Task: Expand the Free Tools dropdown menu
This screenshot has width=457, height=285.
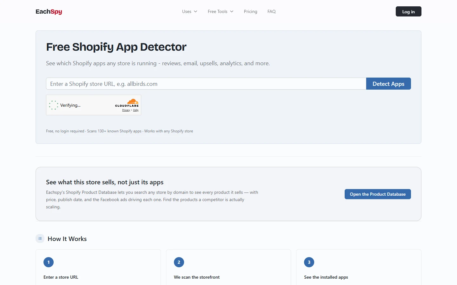Action: tap(221, 11)
